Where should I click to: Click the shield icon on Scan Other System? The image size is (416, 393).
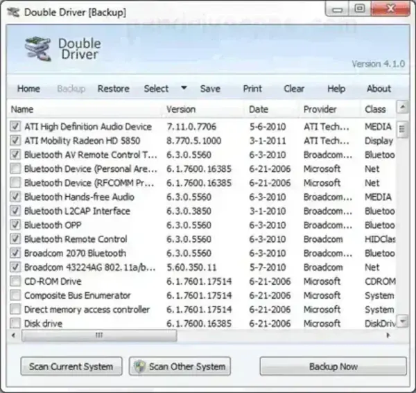[x=140, y=367]
